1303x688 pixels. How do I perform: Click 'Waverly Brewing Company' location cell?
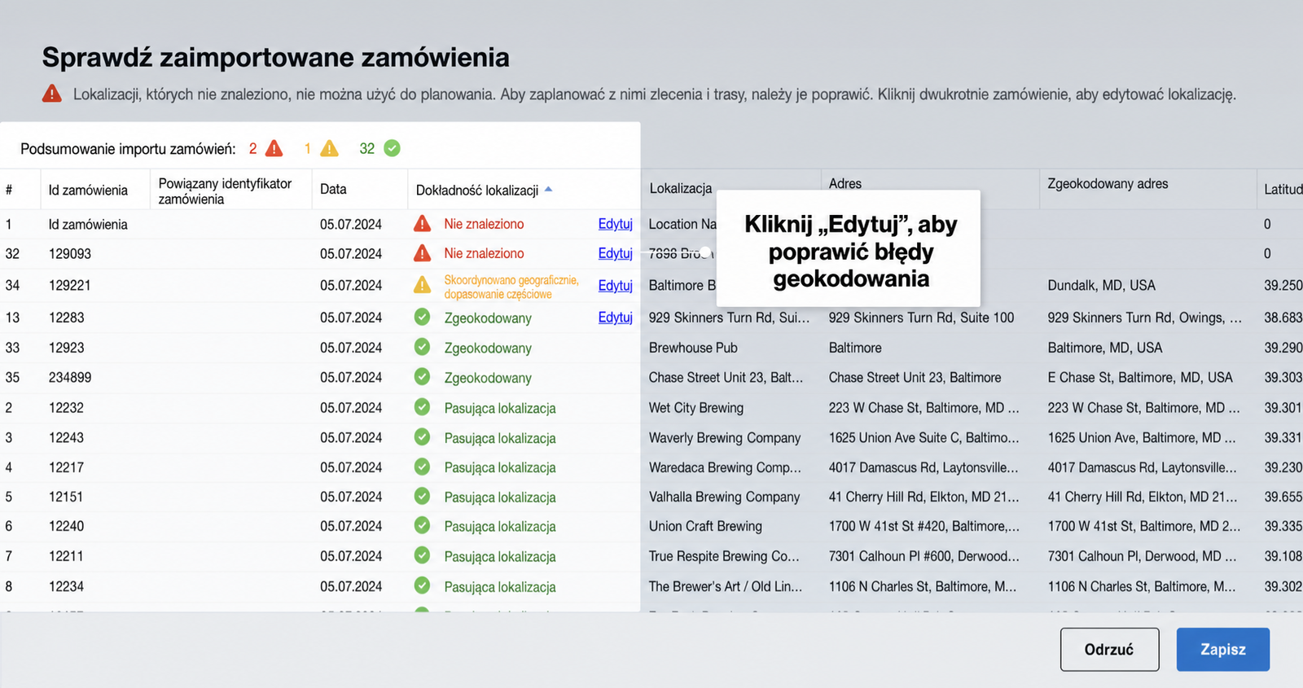point(725,438)
